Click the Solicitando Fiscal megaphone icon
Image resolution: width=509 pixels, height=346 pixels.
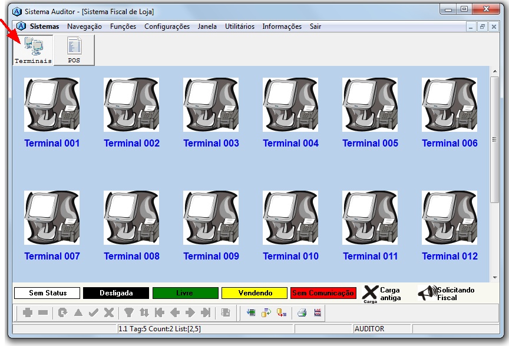tap(427, 293)
